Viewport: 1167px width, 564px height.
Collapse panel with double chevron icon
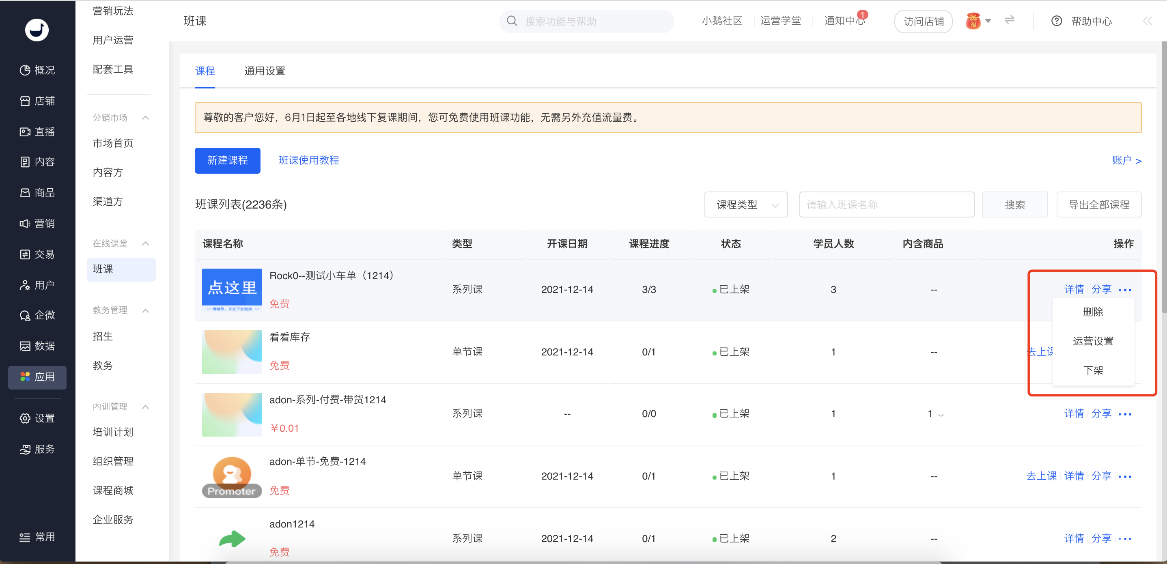1147,21
